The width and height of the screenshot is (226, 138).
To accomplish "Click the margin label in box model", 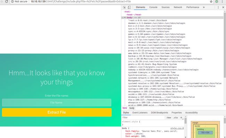I will [x=195, y=123].
